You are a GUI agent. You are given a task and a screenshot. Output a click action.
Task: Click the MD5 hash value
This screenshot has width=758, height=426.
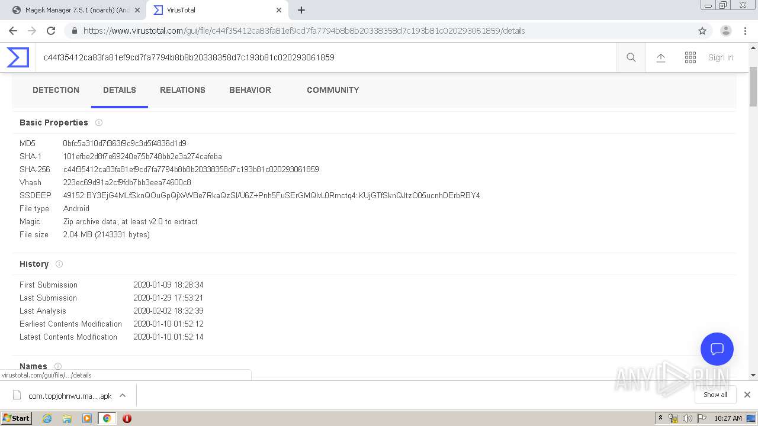coord(124,143)
